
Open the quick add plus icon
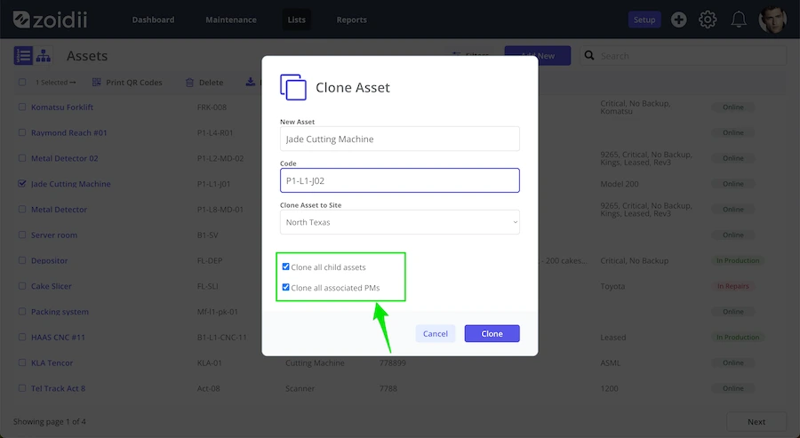click(678, 20)
